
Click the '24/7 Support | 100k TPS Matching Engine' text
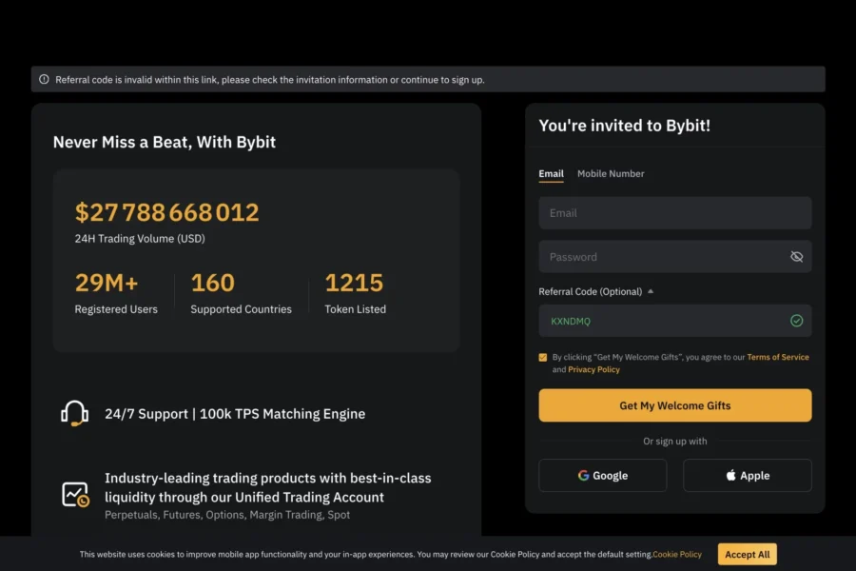(235, 414)
